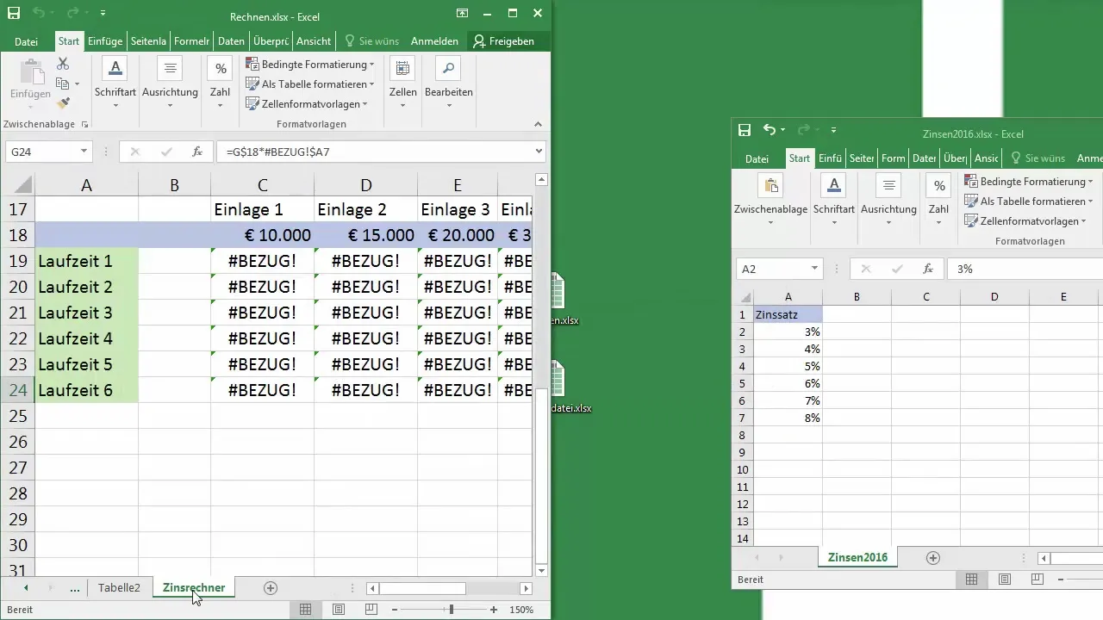Image resolution: width=1103 pixels, height=620 pixels.
Task: Open Zwischenablage dialog launcher in Rechnen window
Action: pos(84,125)
